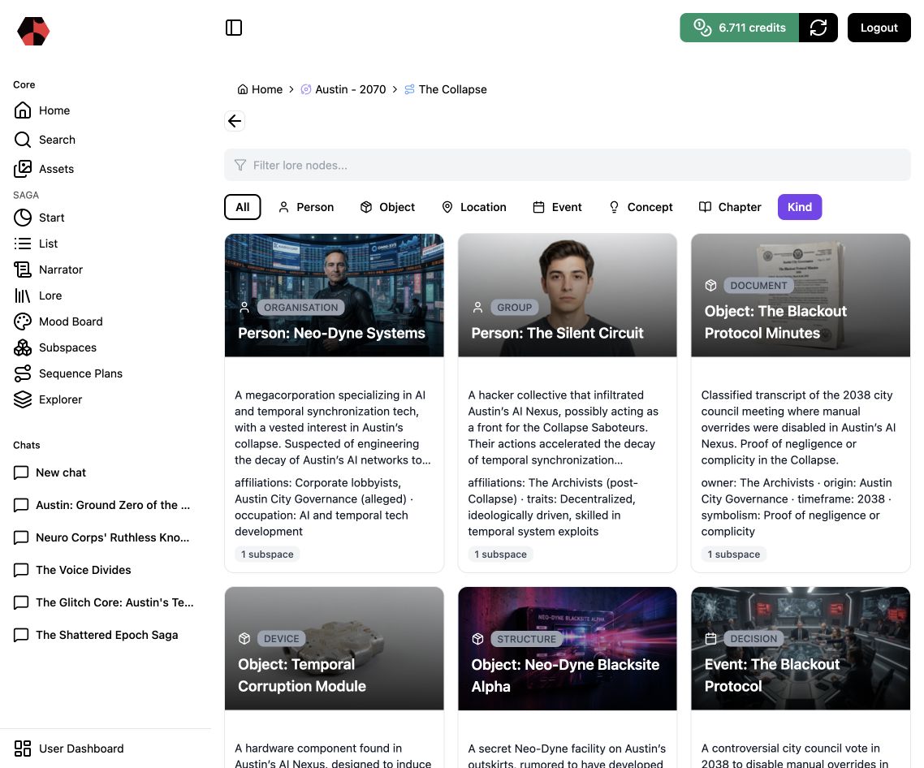Start a New chat

pyautogui.click(x=50, y=472)
